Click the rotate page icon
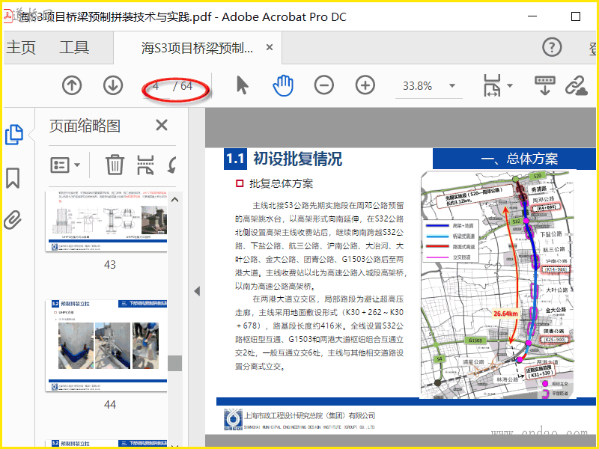This screenshot has height=449, width=599. click(x=172, y=165)
